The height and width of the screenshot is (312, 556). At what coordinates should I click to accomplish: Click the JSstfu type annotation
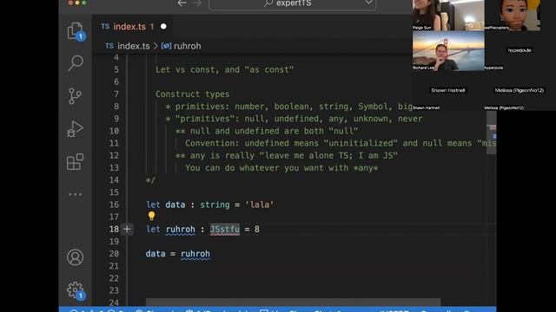coord(225,229)
